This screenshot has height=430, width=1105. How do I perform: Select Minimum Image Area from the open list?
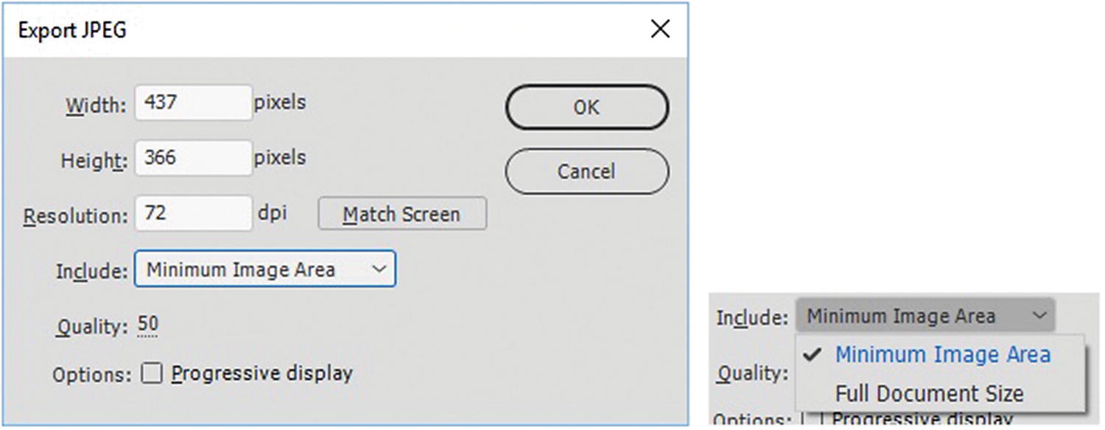[x=942, y=354]
